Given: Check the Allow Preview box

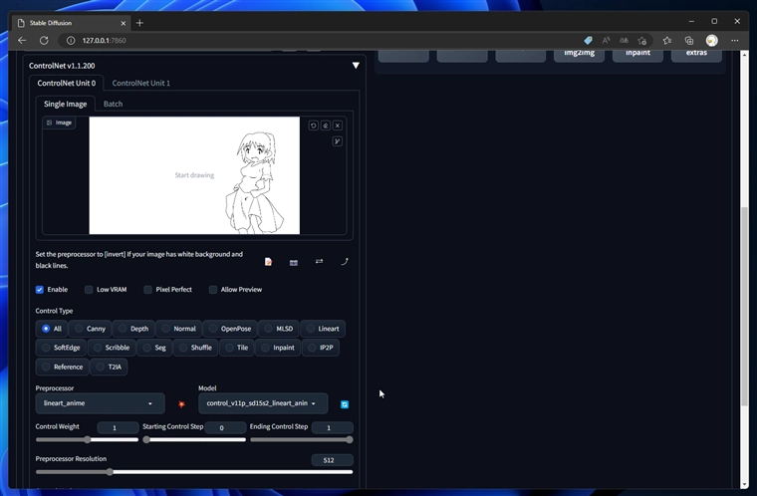Looking at the screenshot, I should (x=213, y=290).
